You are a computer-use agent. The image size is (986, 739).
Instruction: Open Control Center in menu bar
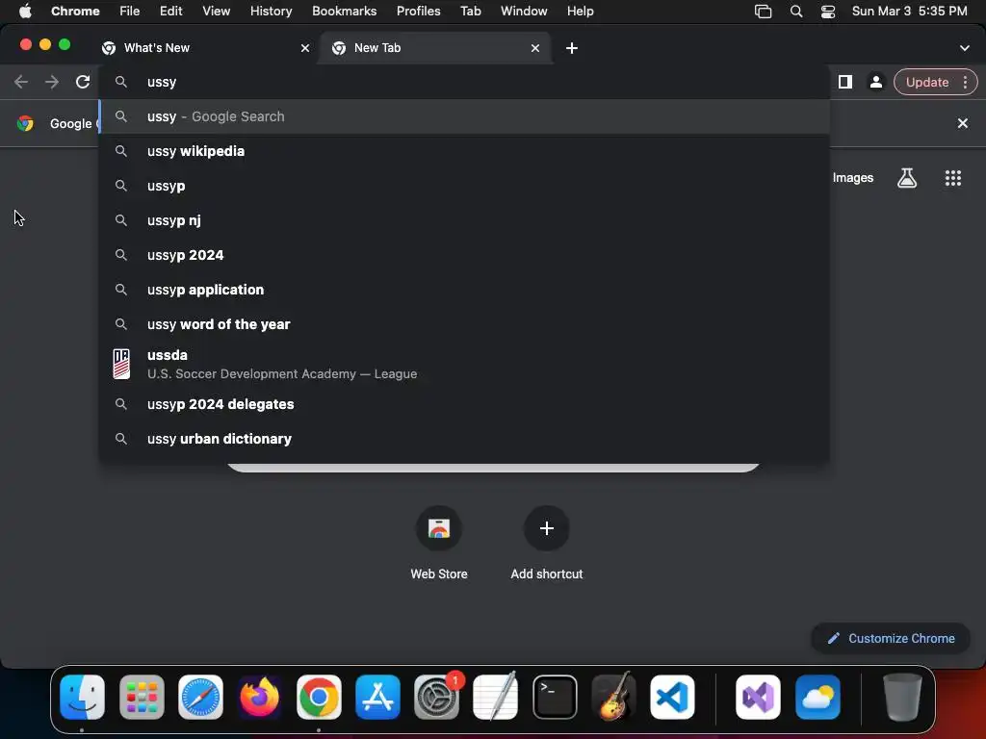[x=828, y=11]
